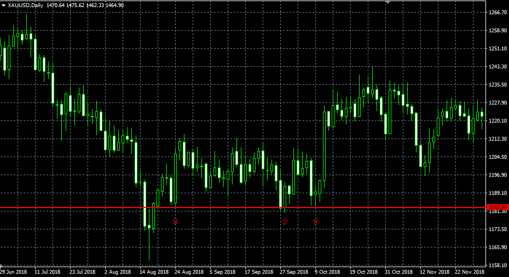Click the 14 Aug 2018 date label
The image size is (509, 277).
154,272
